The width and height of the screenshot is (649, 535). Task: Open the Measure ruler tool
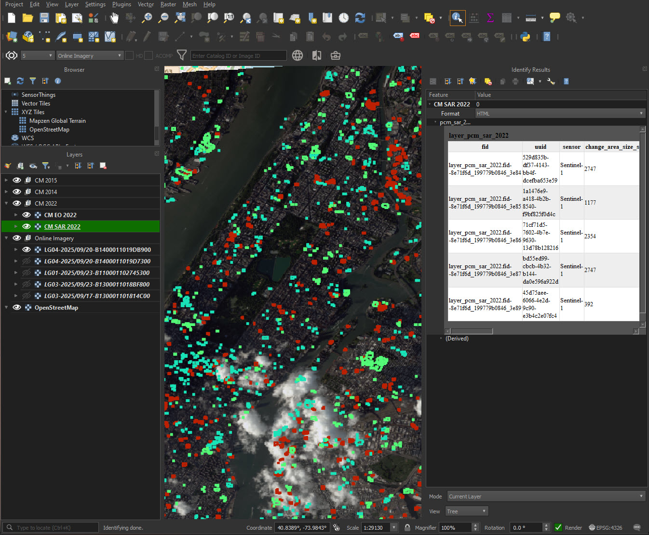530,18
